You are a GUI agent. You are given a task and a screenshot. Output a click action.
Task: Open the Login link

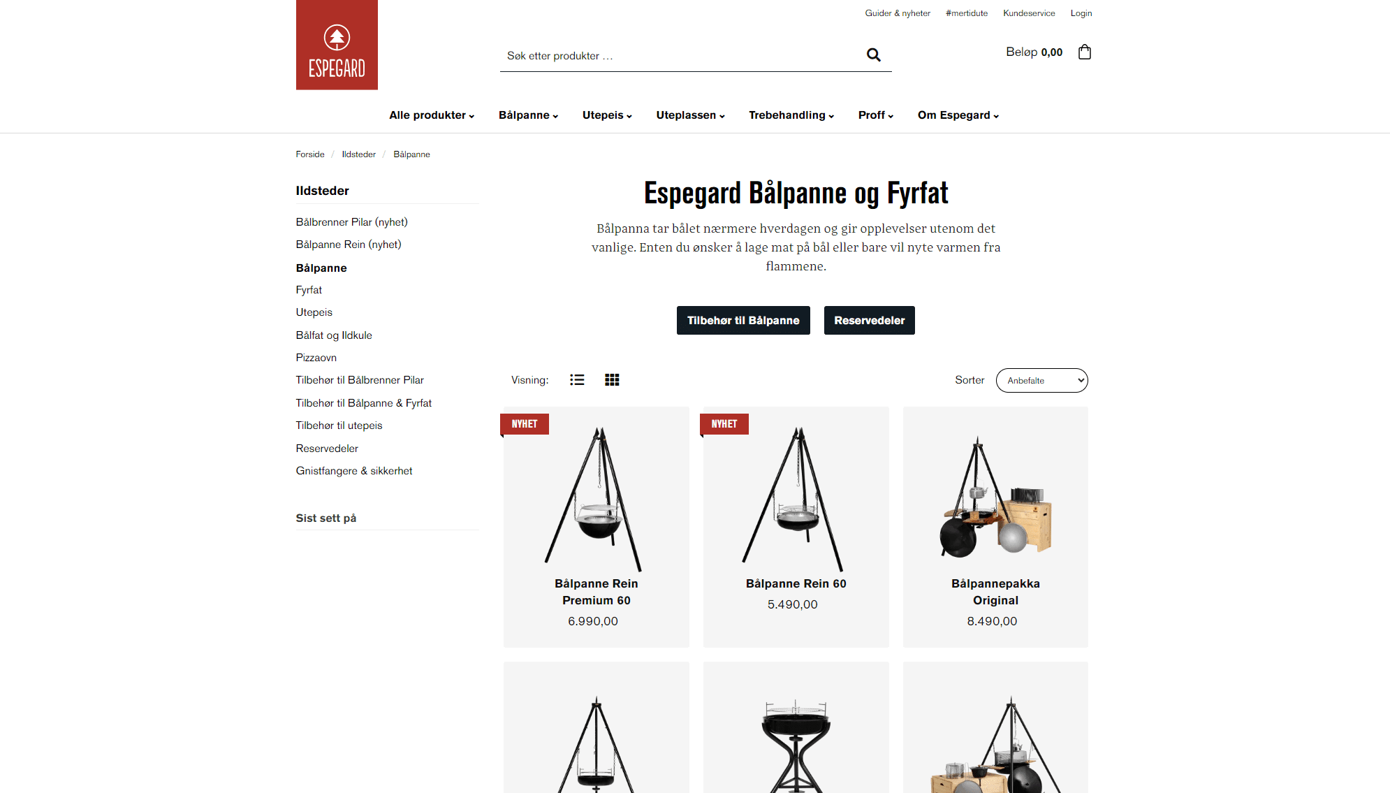[x=1081, y=13]
